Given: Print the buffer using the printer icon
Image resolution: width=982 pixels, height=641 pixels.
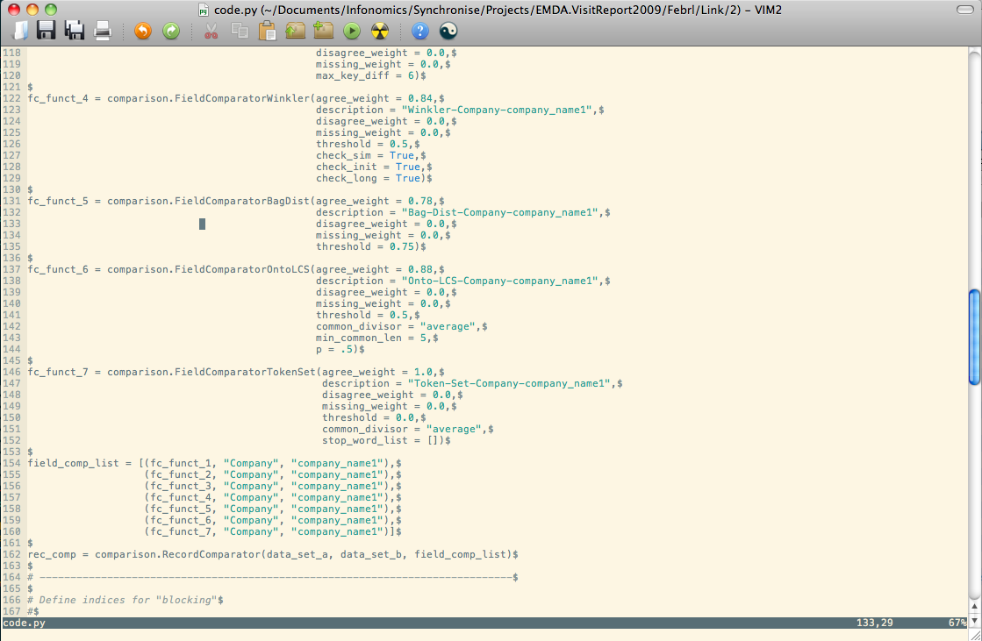Looking at the screenshot, I should click(102, 31).
